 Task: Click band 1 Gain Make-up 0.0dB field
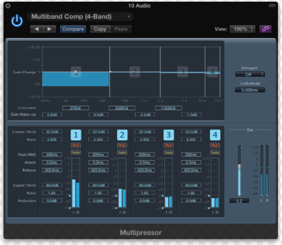coord(52,115)
